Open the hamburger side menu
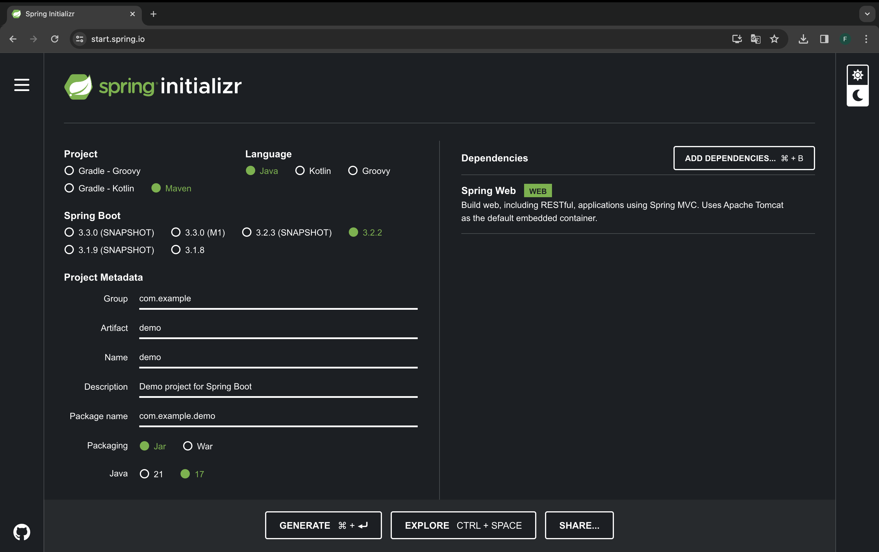This screenshot has height=552, width=879. (22, 85)
